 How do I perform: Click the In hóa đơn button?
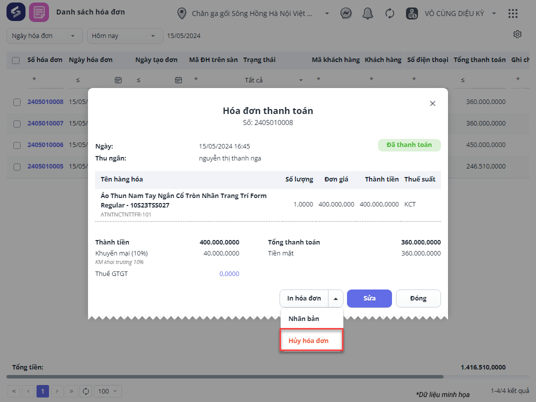(x=304, y=298)
